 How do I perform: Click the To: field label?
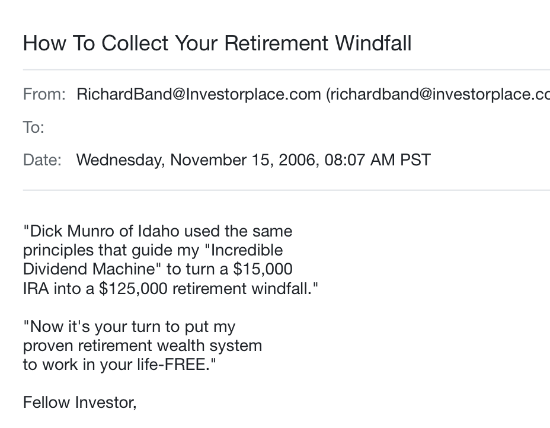[34, 127]
